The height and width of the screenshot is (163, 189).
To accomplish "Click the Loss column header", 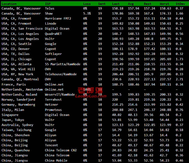I will (x=87, y=4).
